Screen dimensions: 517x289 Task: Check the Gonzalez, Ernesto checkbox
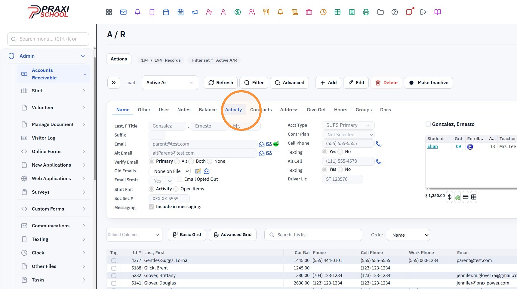pyautogui.click(x=428, y=124)
